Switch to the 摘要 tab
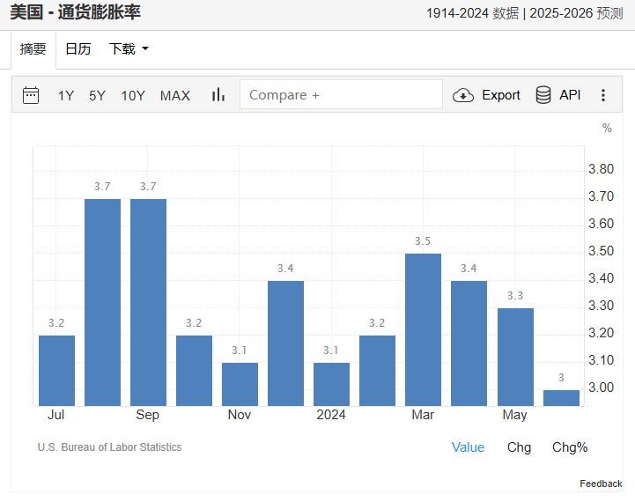This screenshot has width=635, height=502. (x=33, y=49)
